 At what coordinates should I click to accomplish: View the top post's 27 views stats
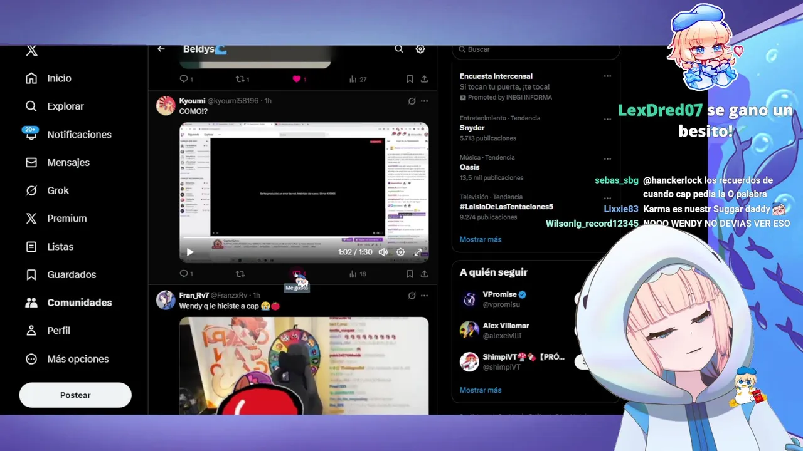(x=358, y=79)
